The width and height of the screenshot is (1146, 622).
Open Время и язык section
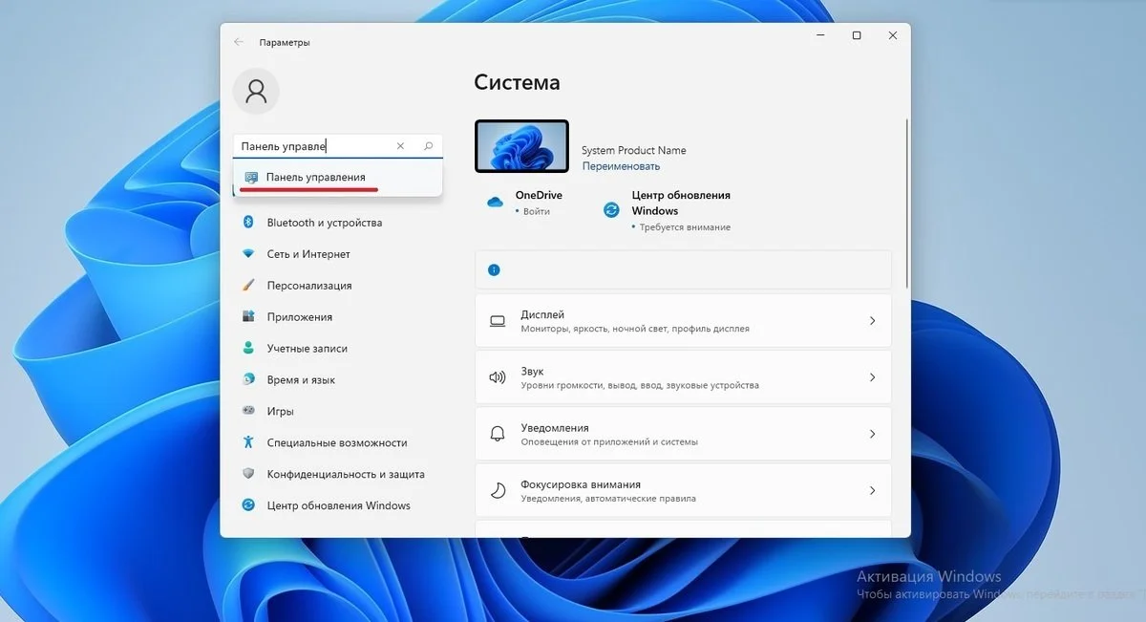point(301,379)
